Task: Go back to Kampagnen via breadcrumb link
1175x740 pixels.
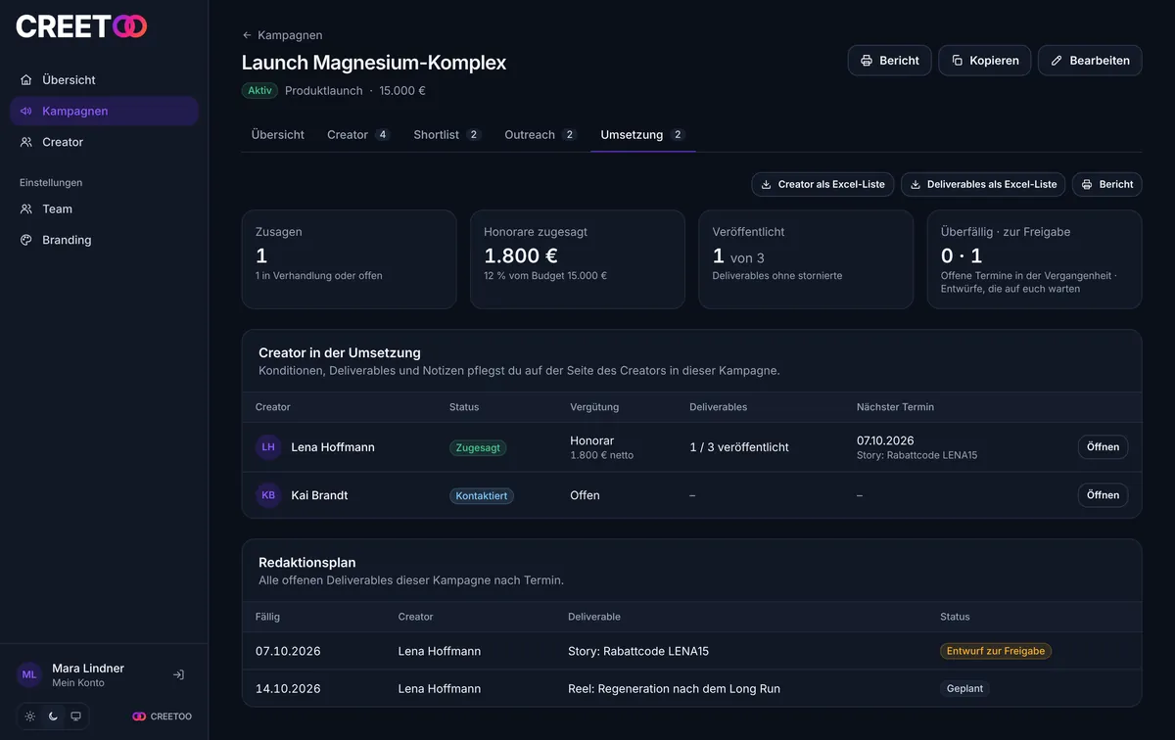Action: pos(282,35)
